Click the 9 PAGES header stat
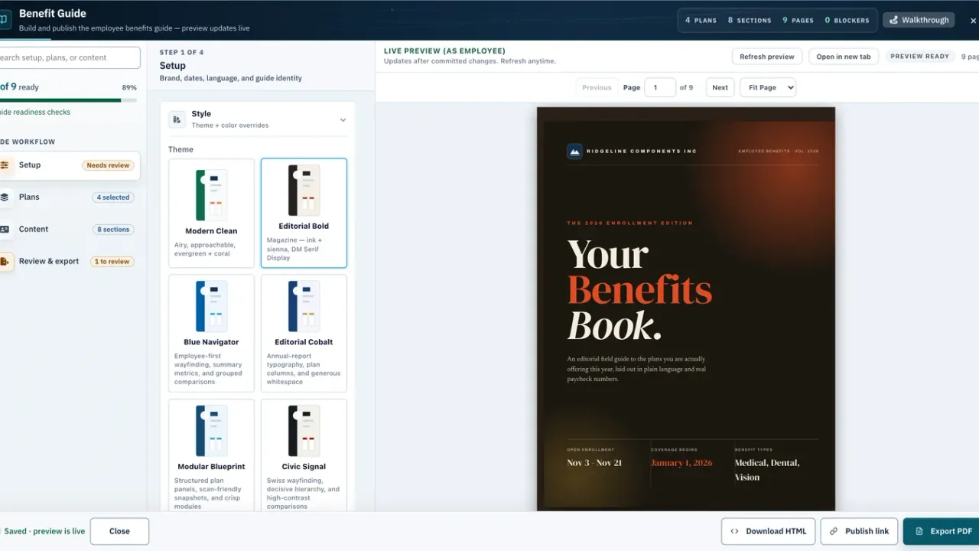The width and height of the screenshot is (979, 551). (798, 21)
